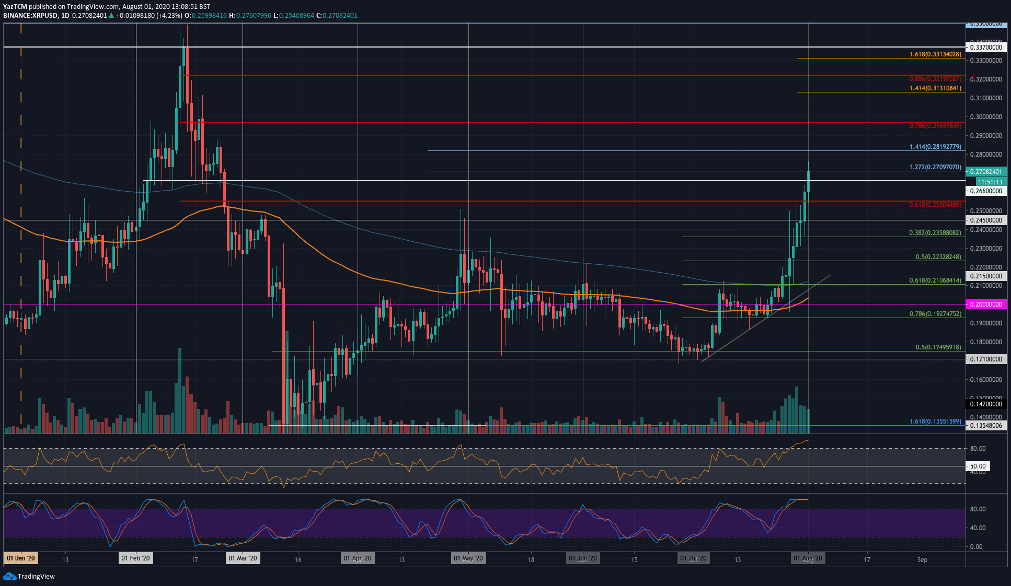Click the 0.382(0.23588082) Fibonacci label
Image resolution: width=1011 pixels, height=586 pixels.
click(x=935, y=233)
